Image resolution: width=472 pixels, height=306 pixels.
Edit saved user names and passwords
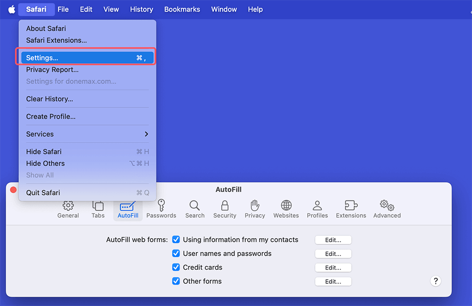333,254
